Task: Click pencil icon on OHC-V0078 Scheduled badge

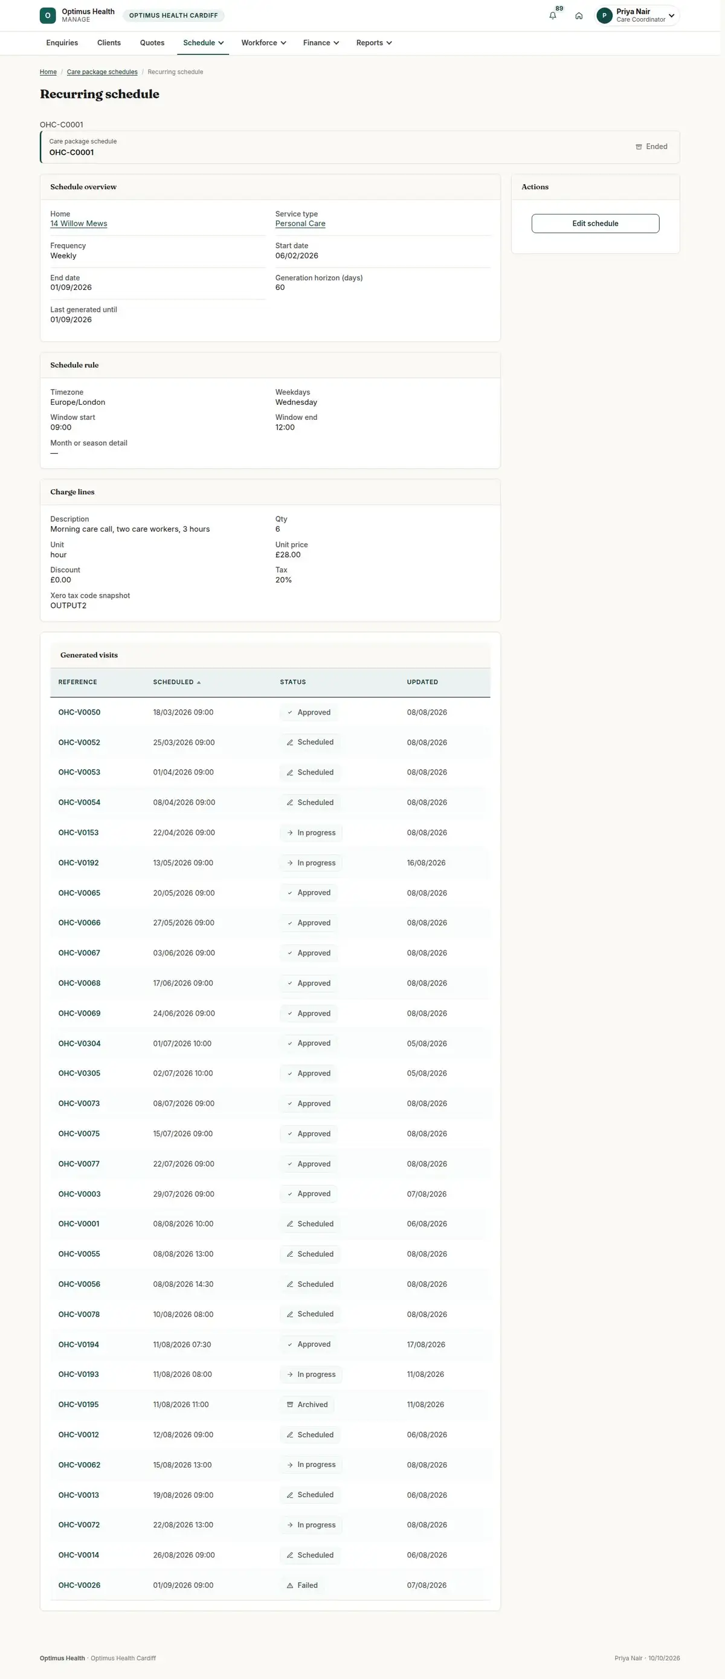Action: (x=290, y=1314)
